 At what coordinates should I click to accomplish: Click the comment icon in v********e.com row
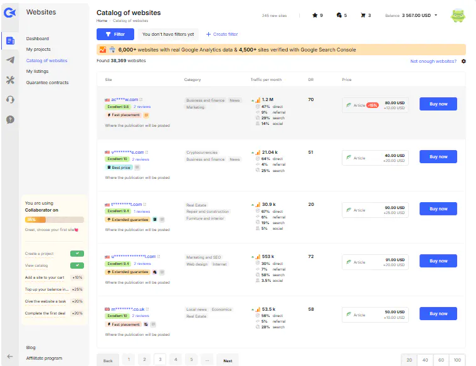pos(137,167)
